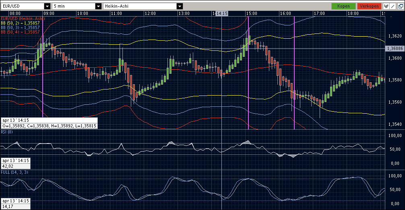Click the red Verkopen button
This screenshot has width=405, height=210.
[369, 6]
